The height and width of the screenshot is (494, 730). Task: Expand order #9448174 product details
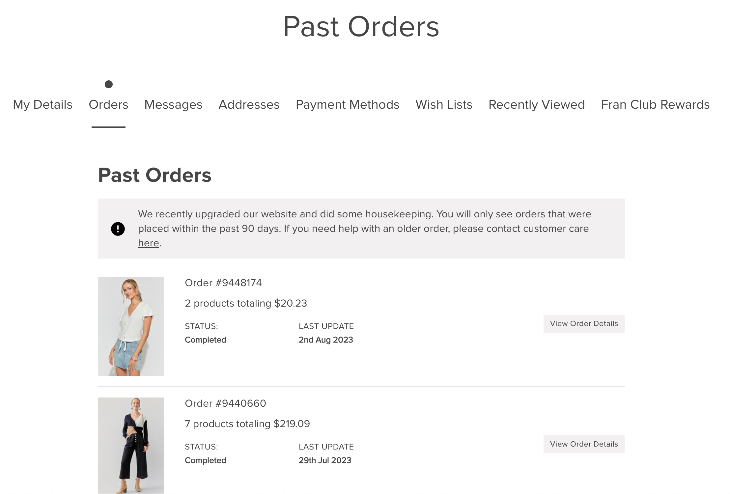coord(583,324)
